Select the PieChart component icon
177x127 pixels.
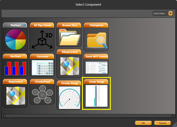coord(15,39)
